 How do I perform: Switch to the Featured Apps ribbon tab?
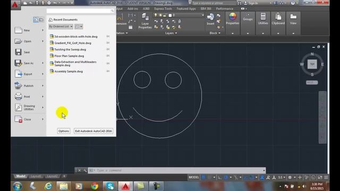(186, 8)
